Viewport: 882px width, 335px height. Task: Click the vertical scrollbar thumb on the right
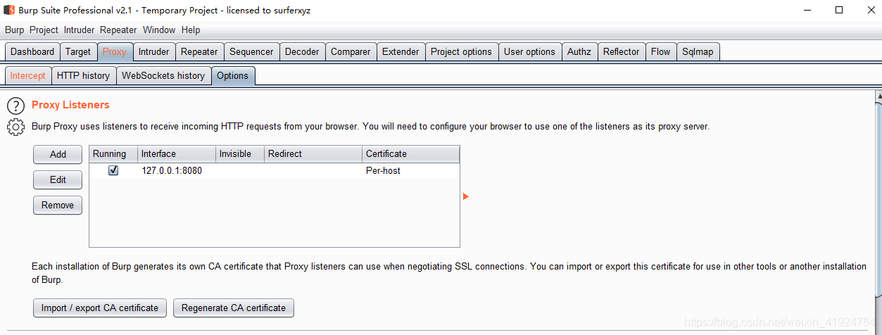(878, 198)
